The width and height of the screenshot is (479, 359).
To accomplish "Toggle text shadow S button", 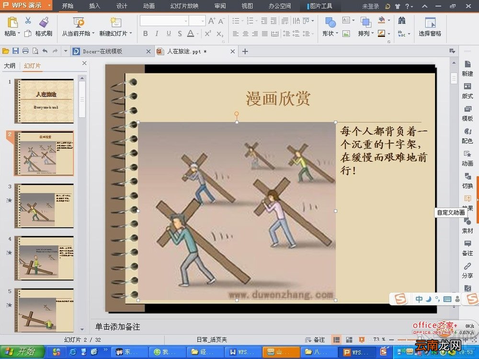I will 180,34.
